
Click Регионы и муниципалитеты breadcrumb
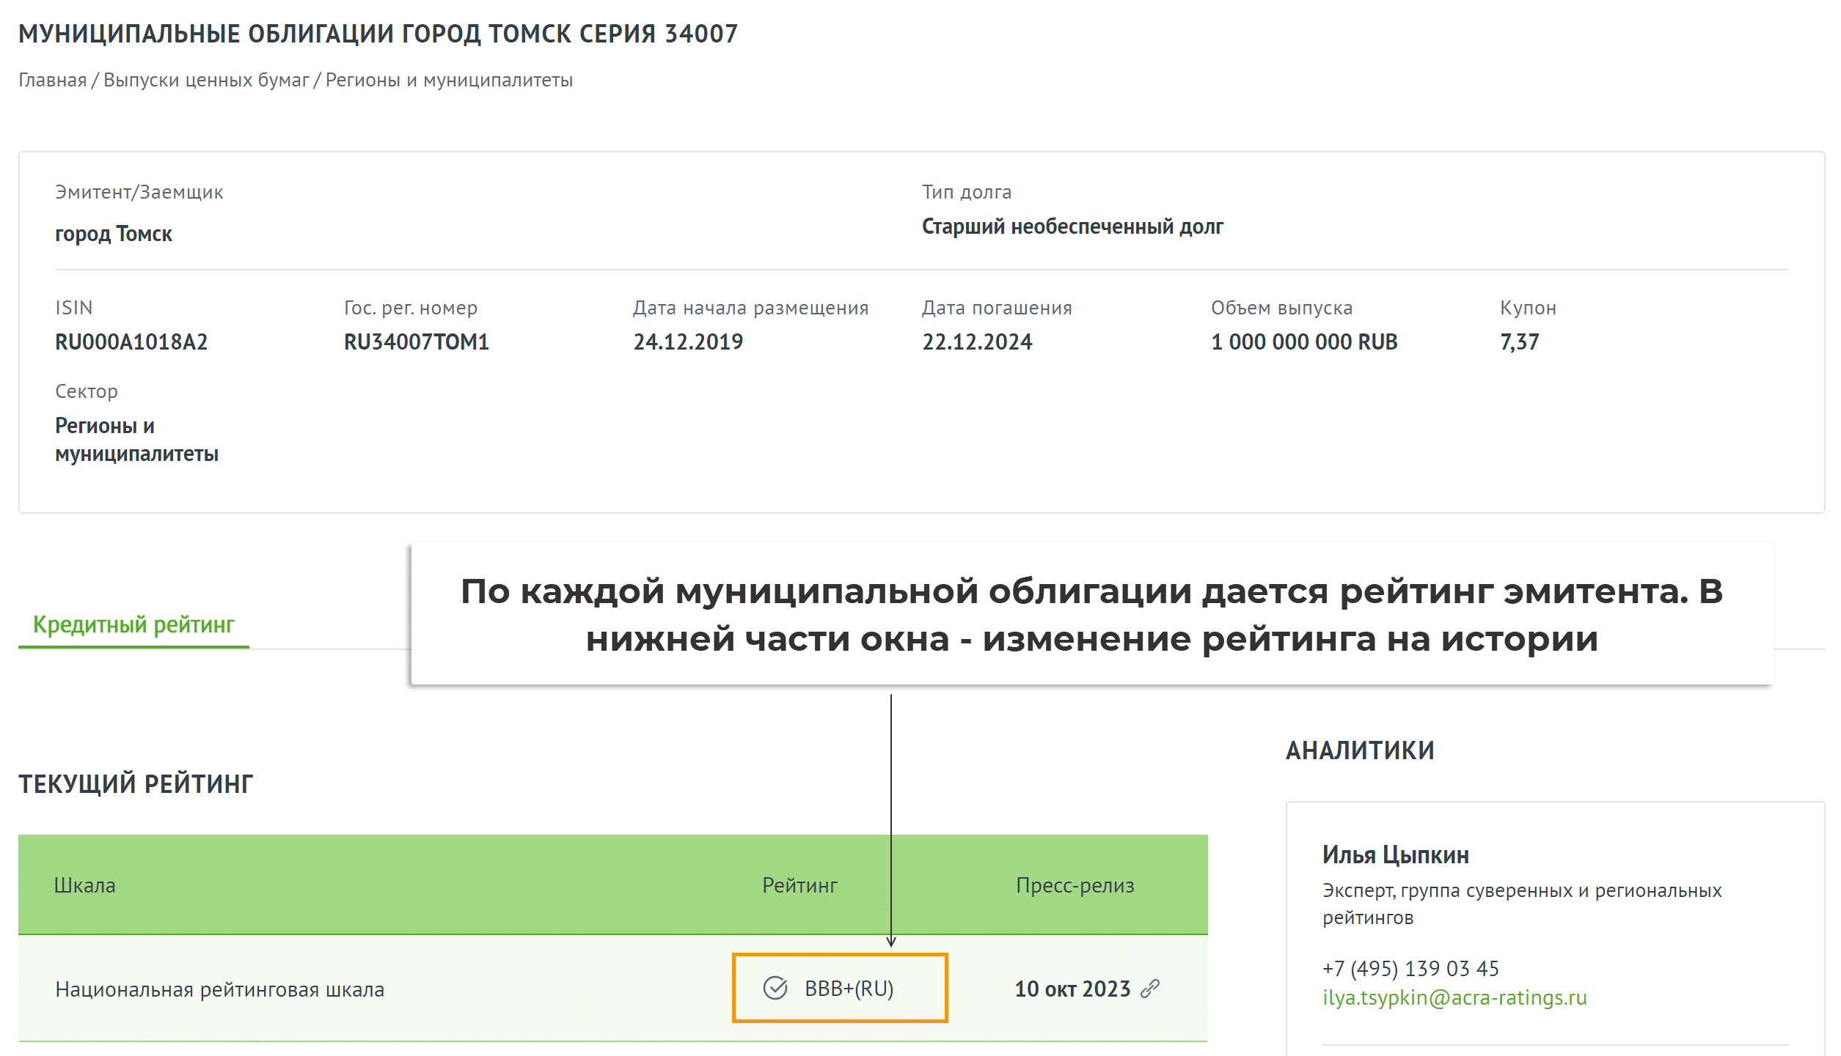(x=449, y=80)
